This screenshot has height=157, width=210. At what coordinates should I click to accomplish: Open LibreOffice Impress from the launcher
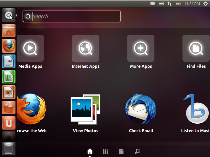click(x=9, y=92)
